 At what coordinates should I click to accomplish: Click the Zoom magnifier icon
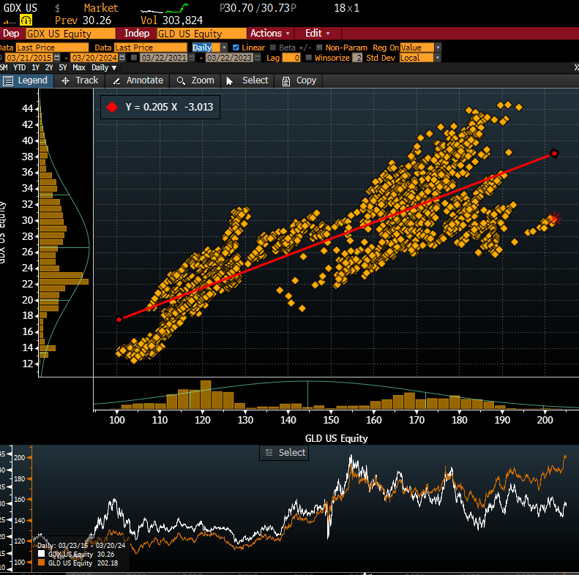tap(181, 80)
